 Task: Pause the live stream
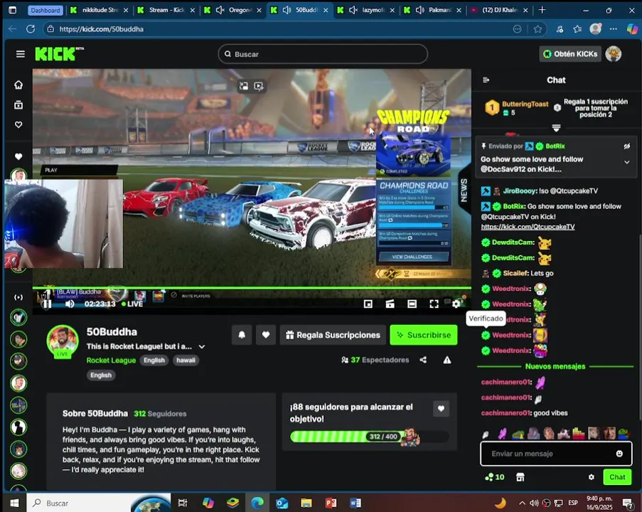pyautogui.click(x=48, y=304)
